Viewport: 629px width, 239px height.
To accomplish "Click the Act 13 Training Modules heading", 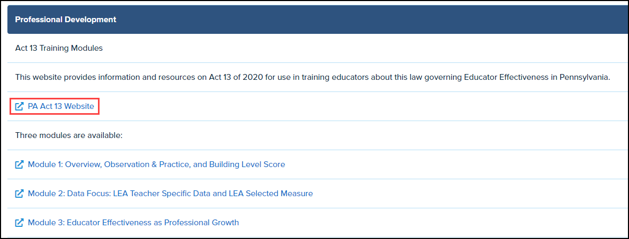I will (x=59, y=48).
